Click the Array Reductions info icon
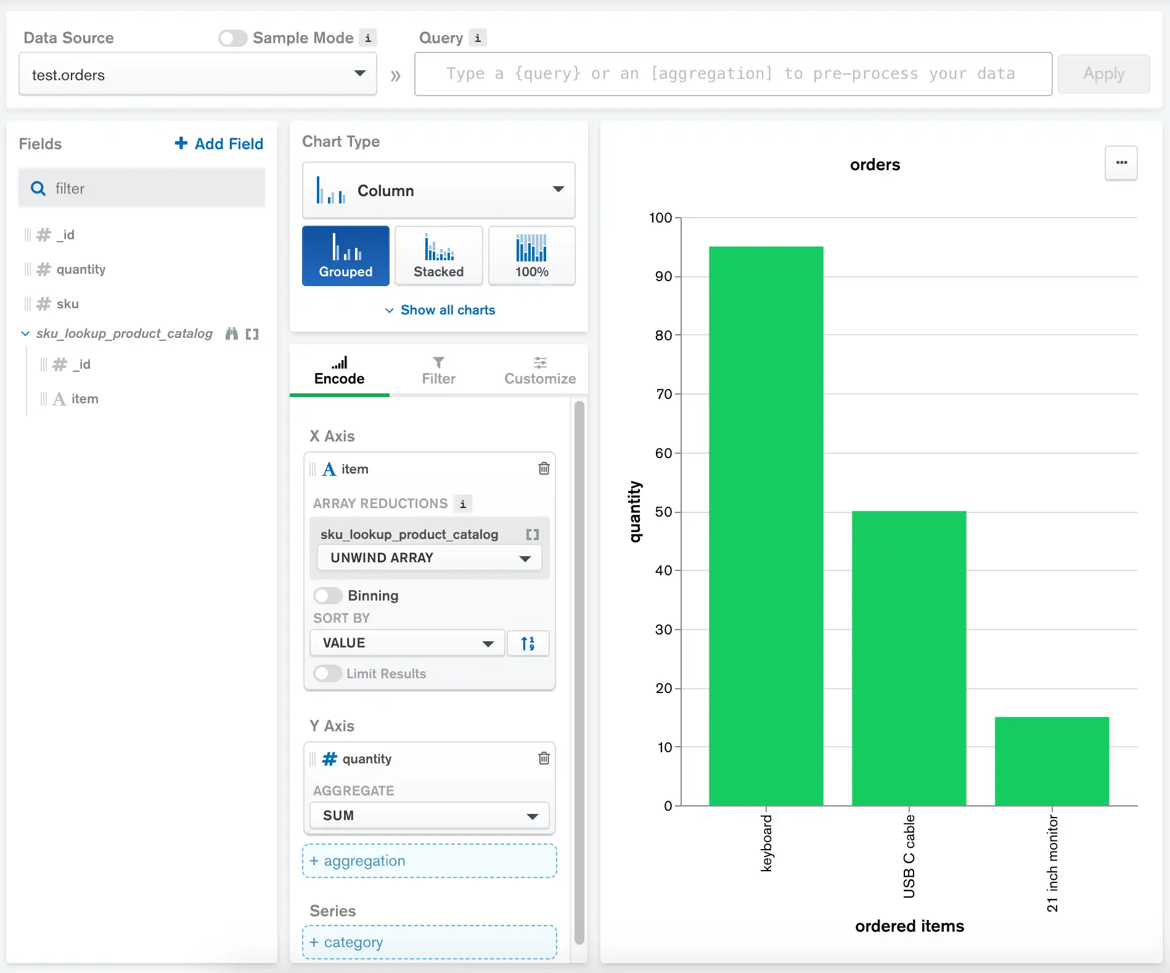The width and height of the screenshot is (1170, 973). click(463, 504)
